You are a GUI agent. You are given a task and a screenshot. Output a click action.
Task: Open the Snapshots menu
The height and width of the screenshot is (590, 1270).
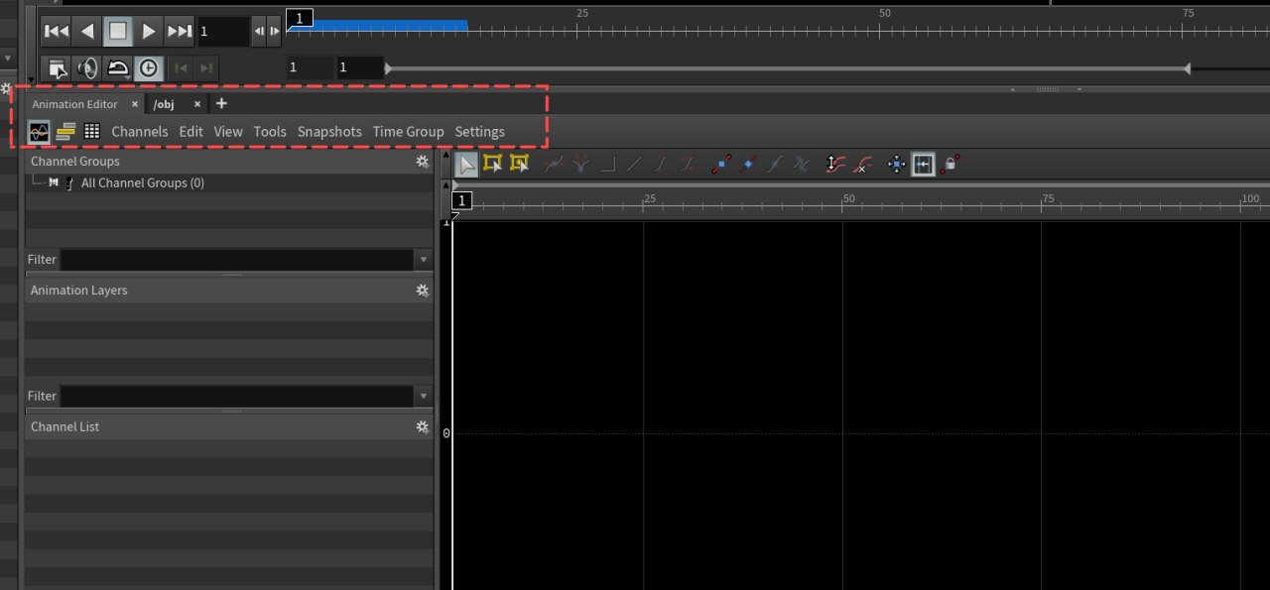(x=329, y=132)
